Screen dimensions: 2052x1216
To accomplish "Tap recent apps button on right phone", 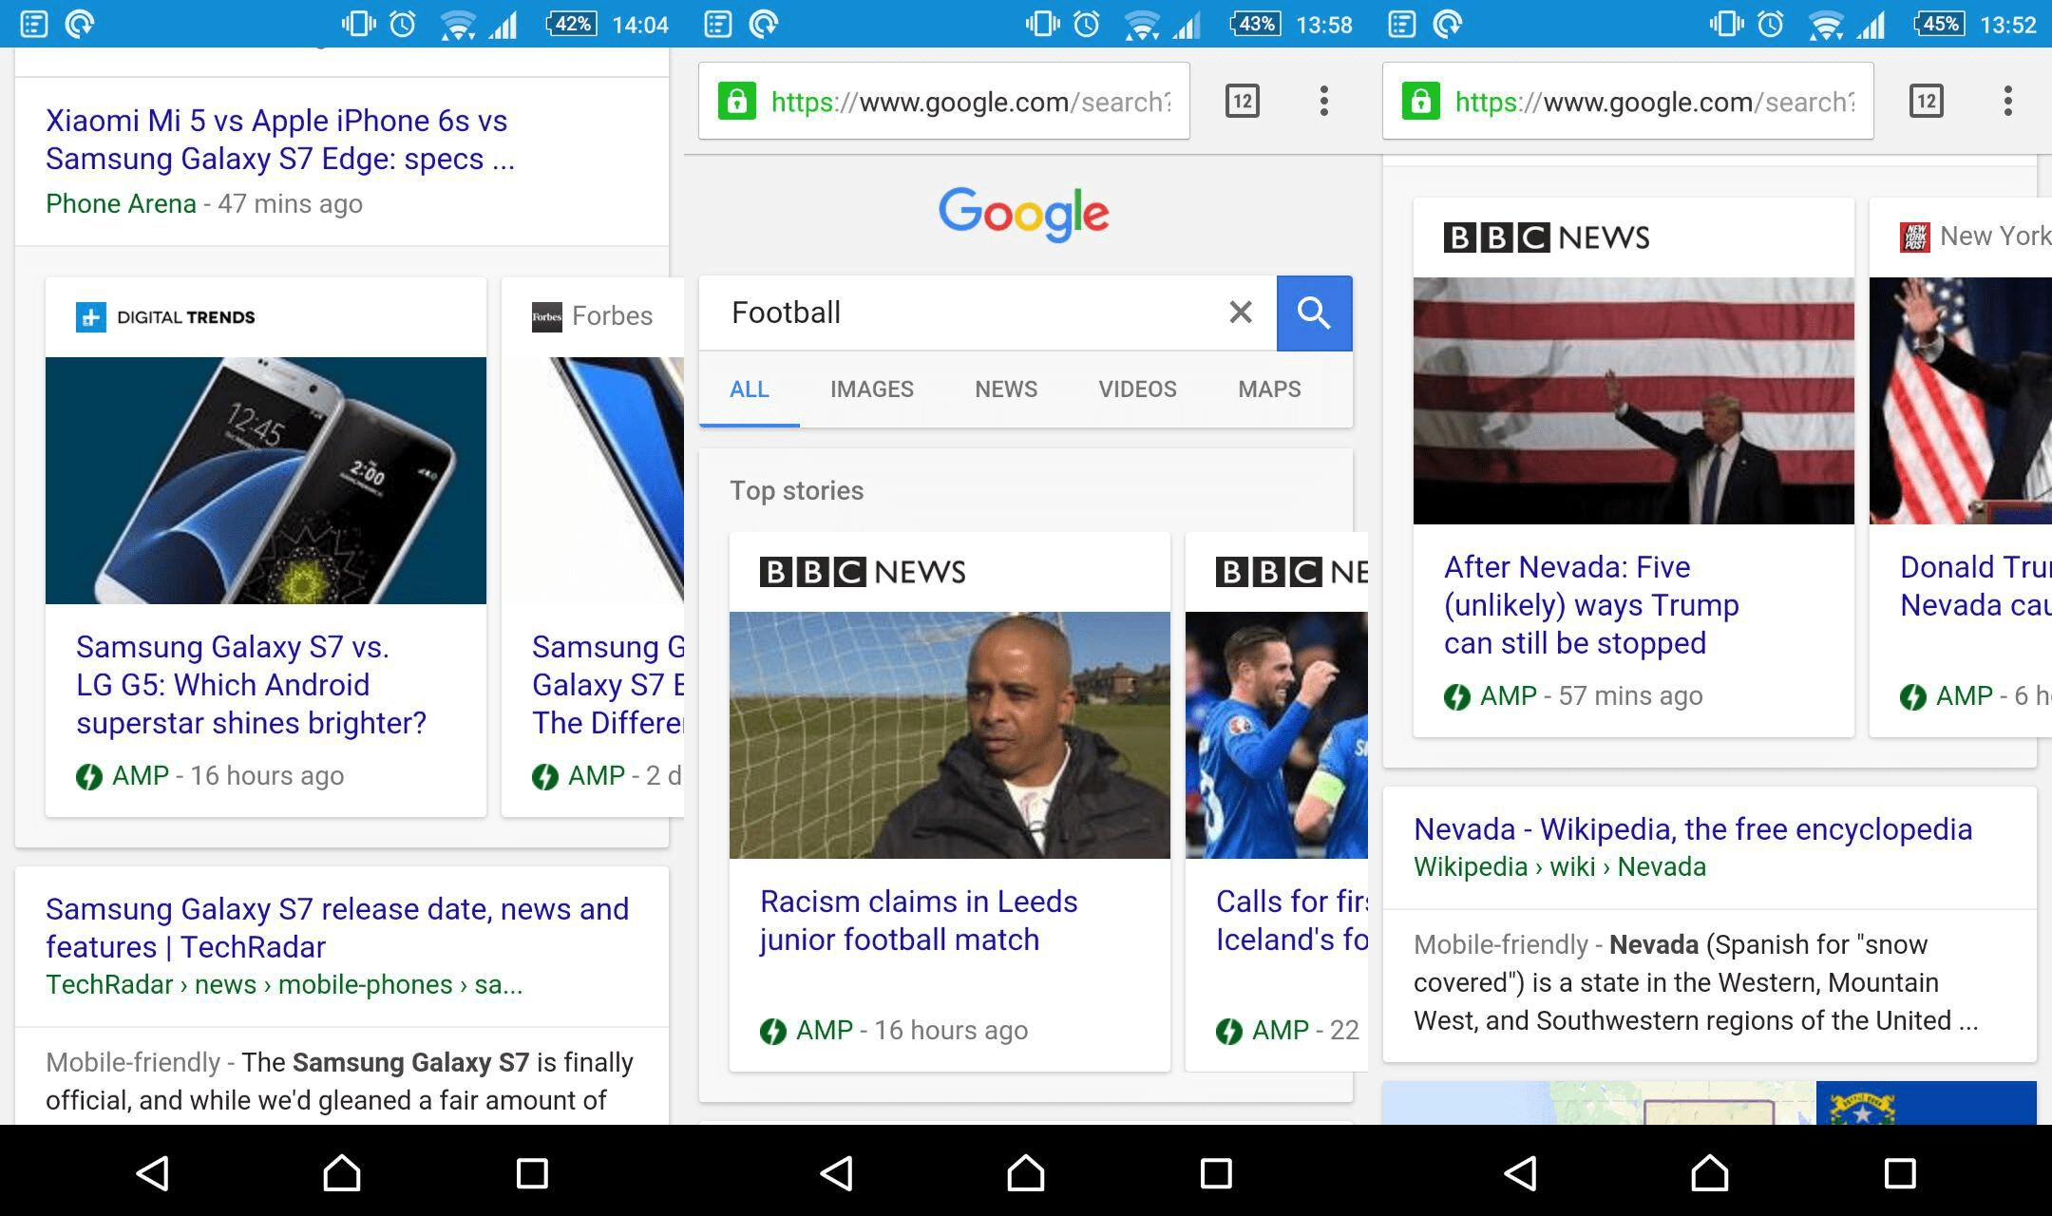I will pyautogui.click(x=1900, y=1172).
